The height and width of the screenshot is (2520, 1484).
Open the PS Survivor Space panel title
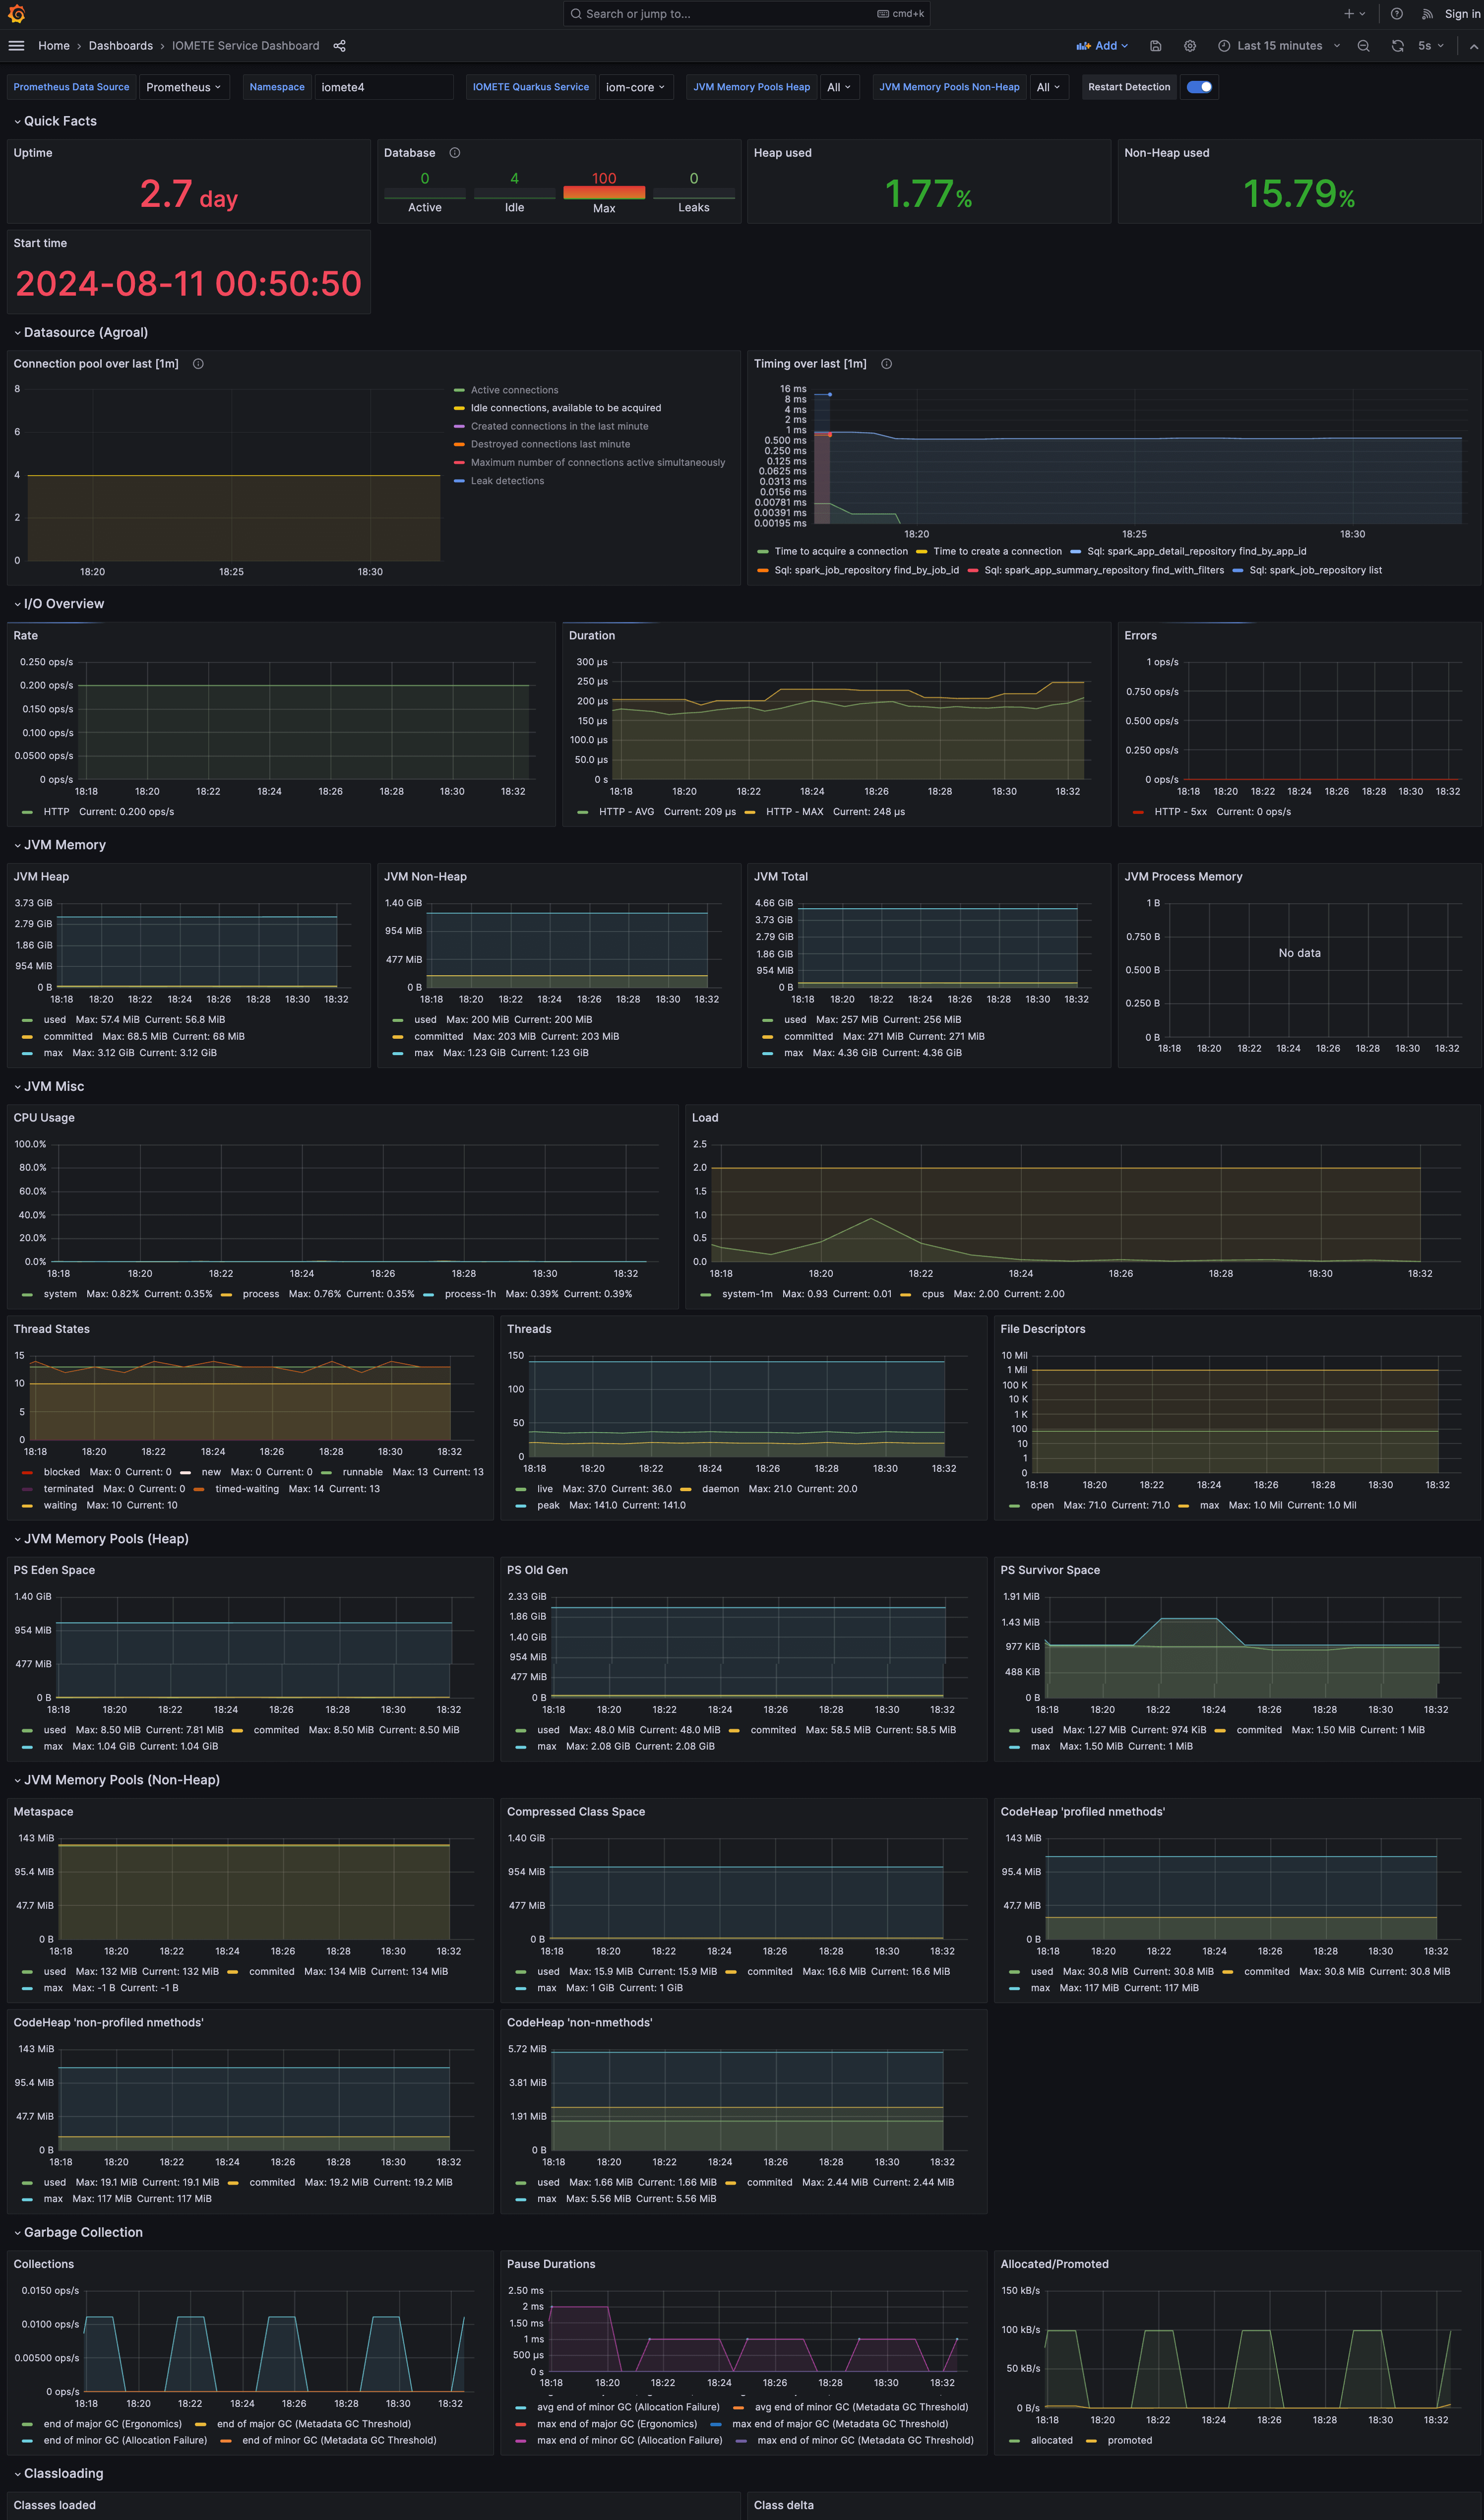pyautogui.click(x=1050, y=1570)
